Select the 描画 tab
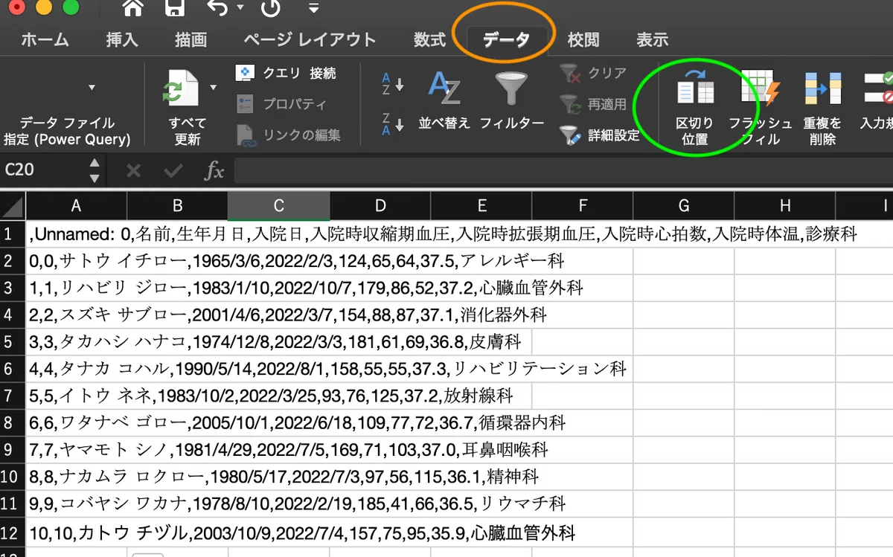Screen dimensions: 893x557 tap(191, 39)
